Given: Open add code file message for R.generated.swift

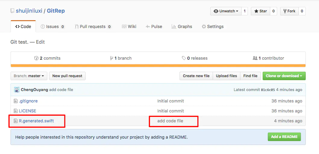Looking at the screenshot, I should [x=170, y=121].
